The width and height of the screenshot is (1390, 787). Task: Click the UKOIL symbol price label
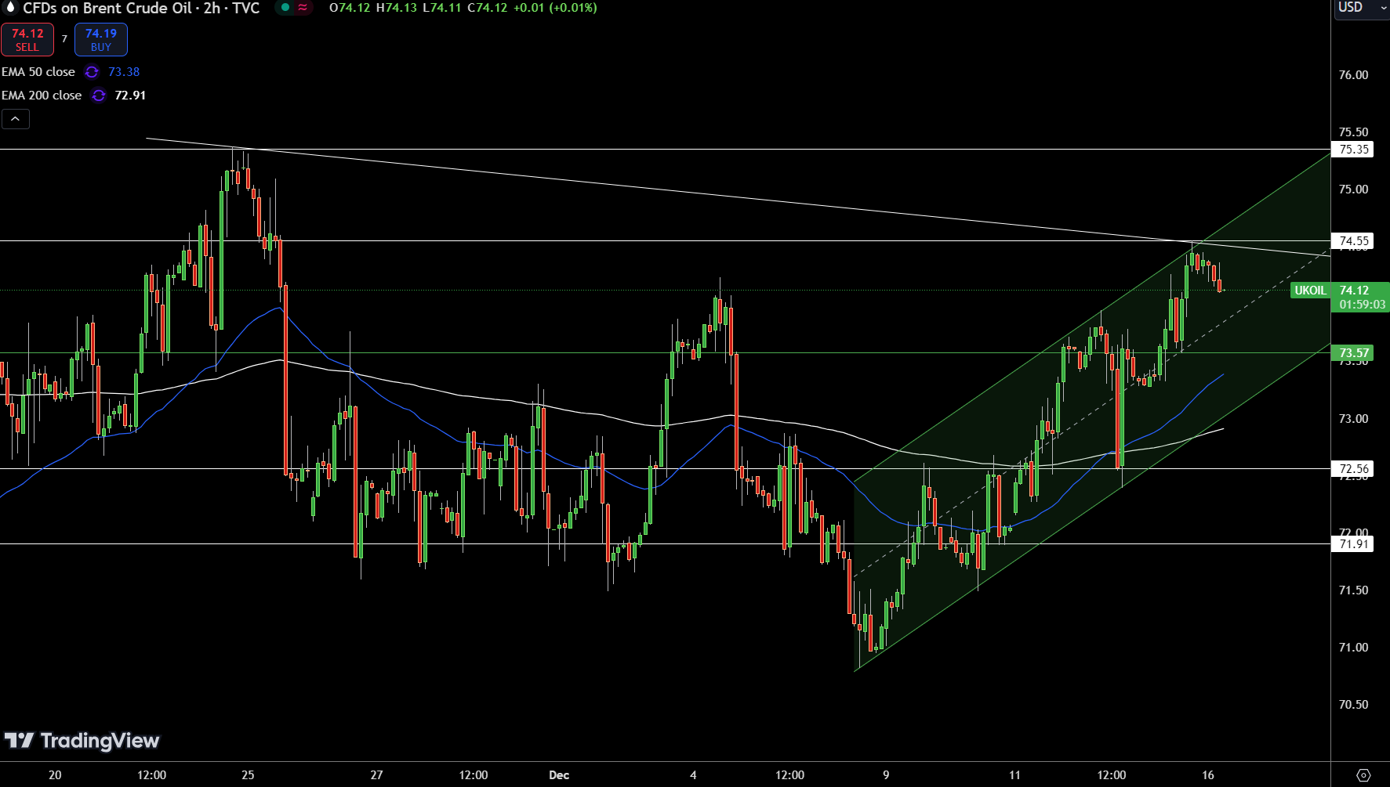point(1310,291)
